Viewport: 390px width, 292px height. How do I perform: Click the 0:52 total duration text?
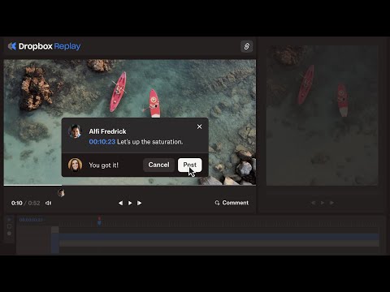pyautogui.click(x=34, y=203)
